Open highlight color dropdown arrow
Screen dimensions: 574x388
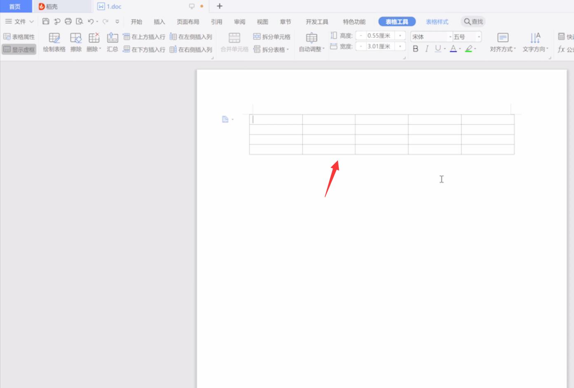click(x=476, y=49)
